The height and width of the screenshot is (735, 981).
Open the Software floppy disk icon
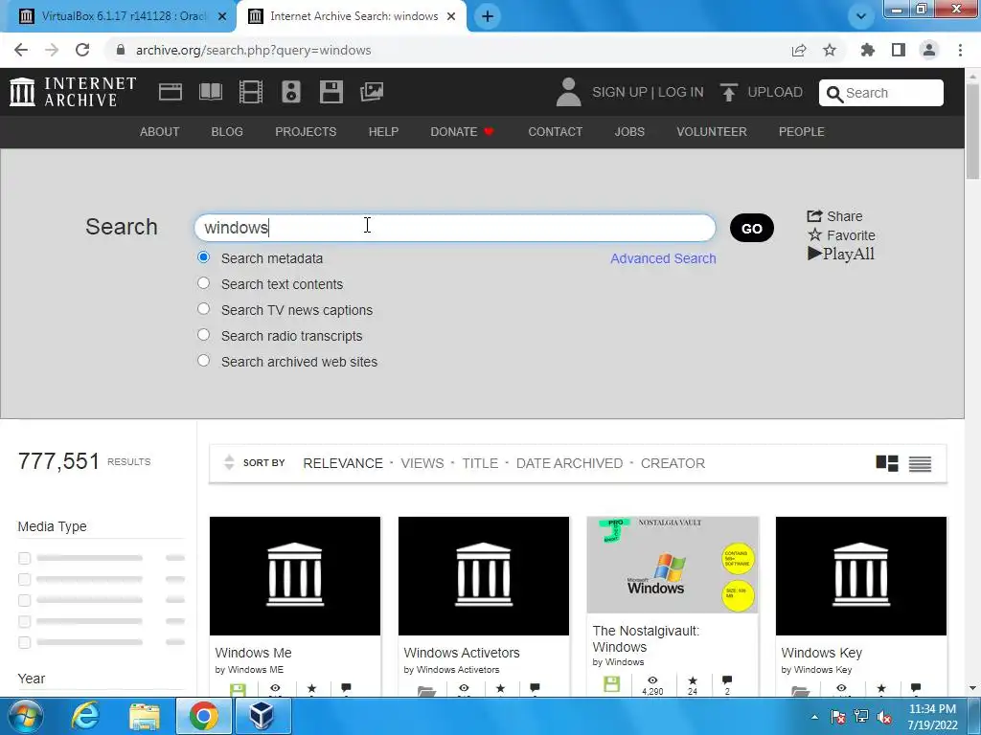(331, 92)
